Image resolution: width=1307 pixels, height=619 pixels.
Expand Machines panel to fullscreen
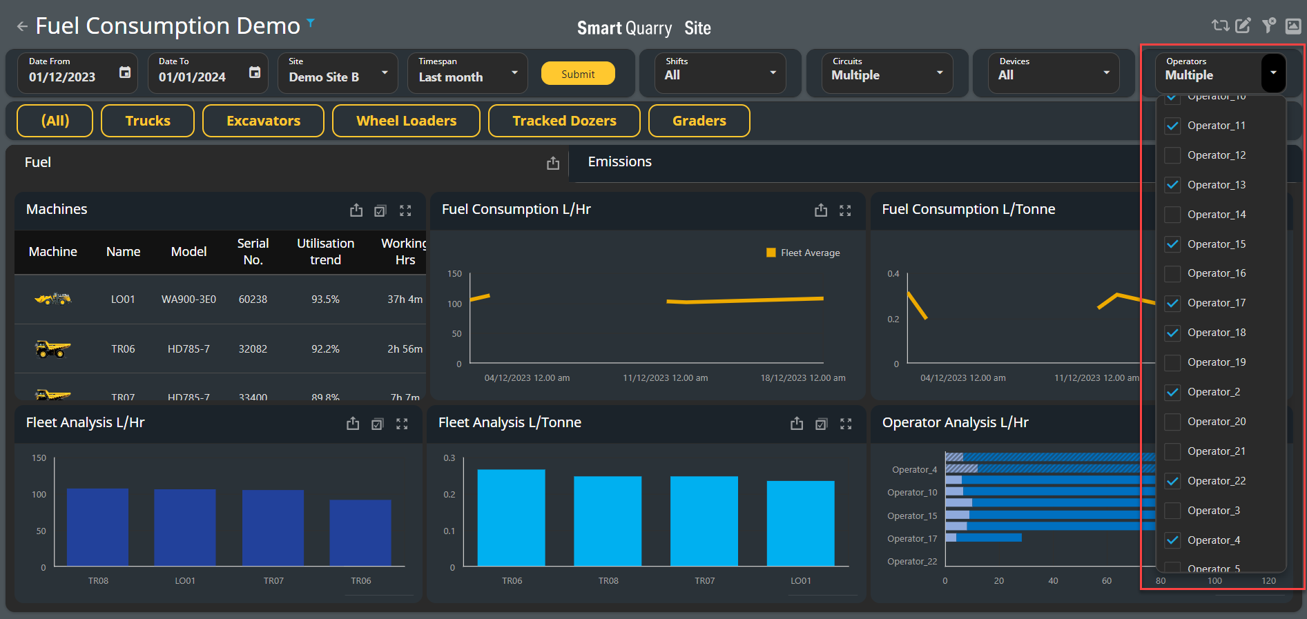[x=405, y=210]
